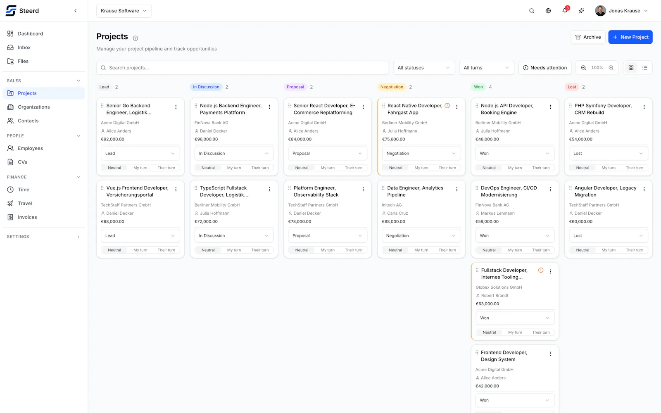Open more menu on Frontend Developer Design System card
This screenshot has width=661, height=413.
coord(550,354)
